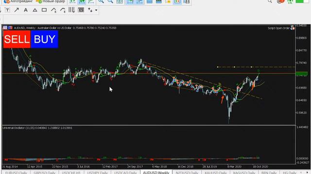
Task: Switch to the USDCHF H1 tab
Action: [71, 173]
